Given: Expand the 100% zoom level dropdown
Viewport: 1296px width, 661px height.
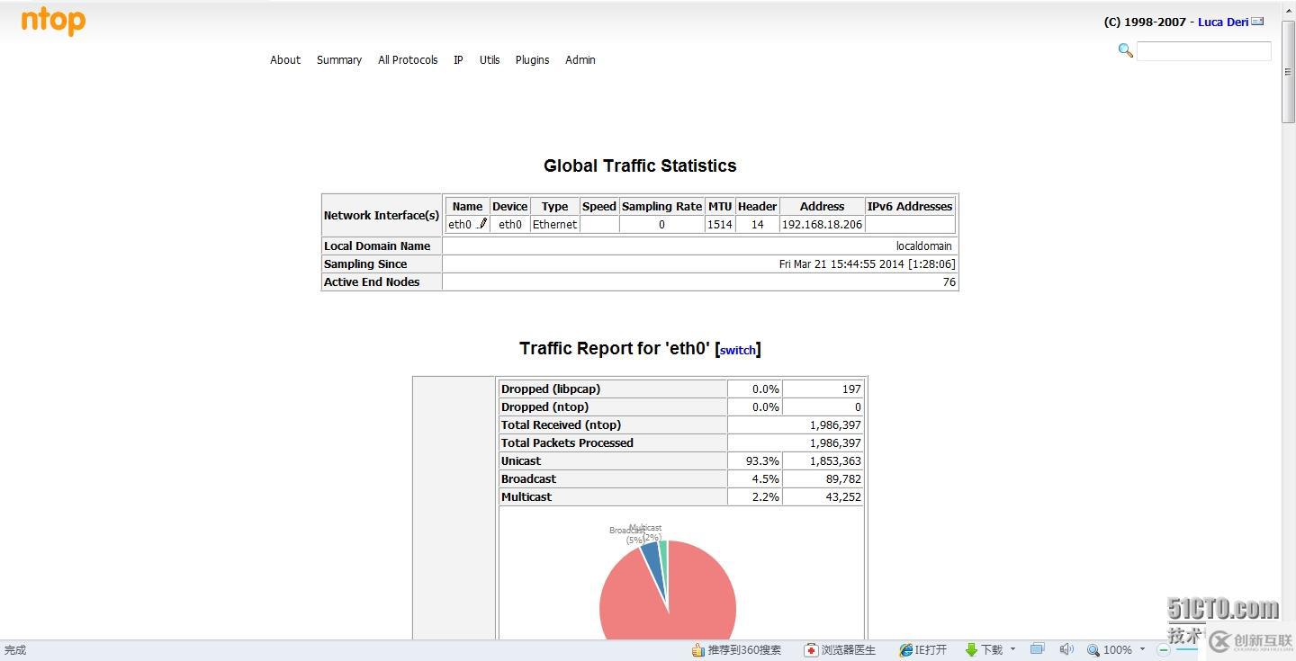Looking at the screenshot, I should pyautogui.click(x=1142, y=649).
